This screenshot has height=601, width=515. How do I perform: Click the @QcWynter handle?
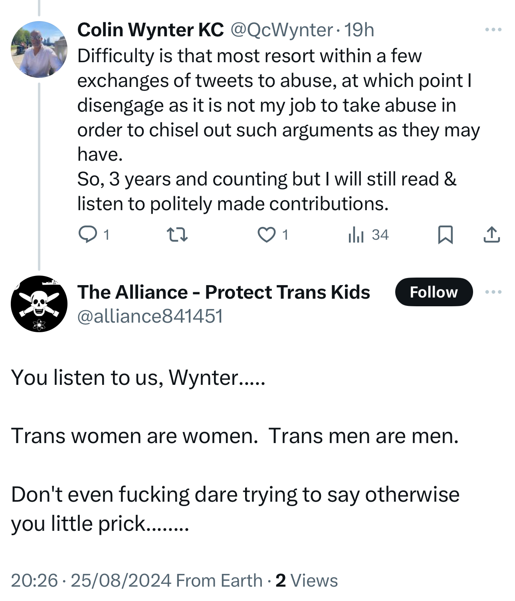pyautogui.click(x=281, y=30)
